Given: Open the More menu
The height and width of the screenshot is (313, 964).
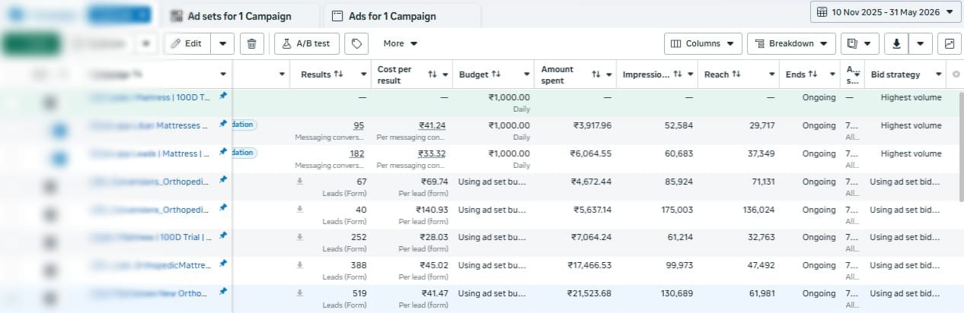Looking at the screenshot, I should tap(401, 43).
